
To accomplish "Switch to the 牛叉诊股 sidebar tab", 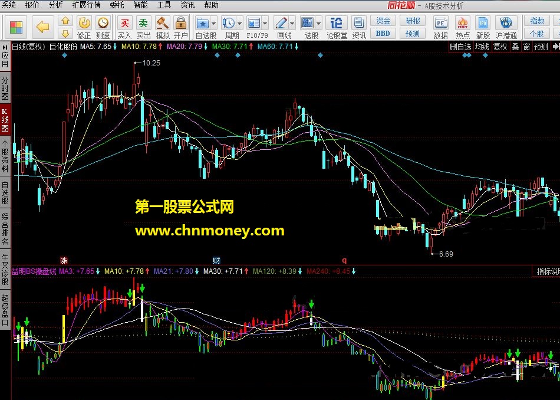I will pos(5,270).
